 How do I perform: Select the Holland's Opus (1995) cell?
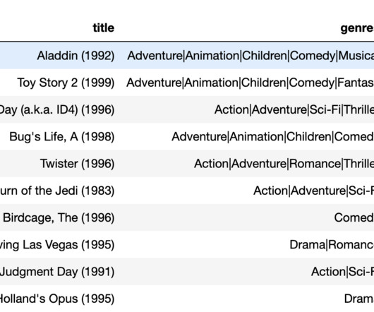(56, 299)
